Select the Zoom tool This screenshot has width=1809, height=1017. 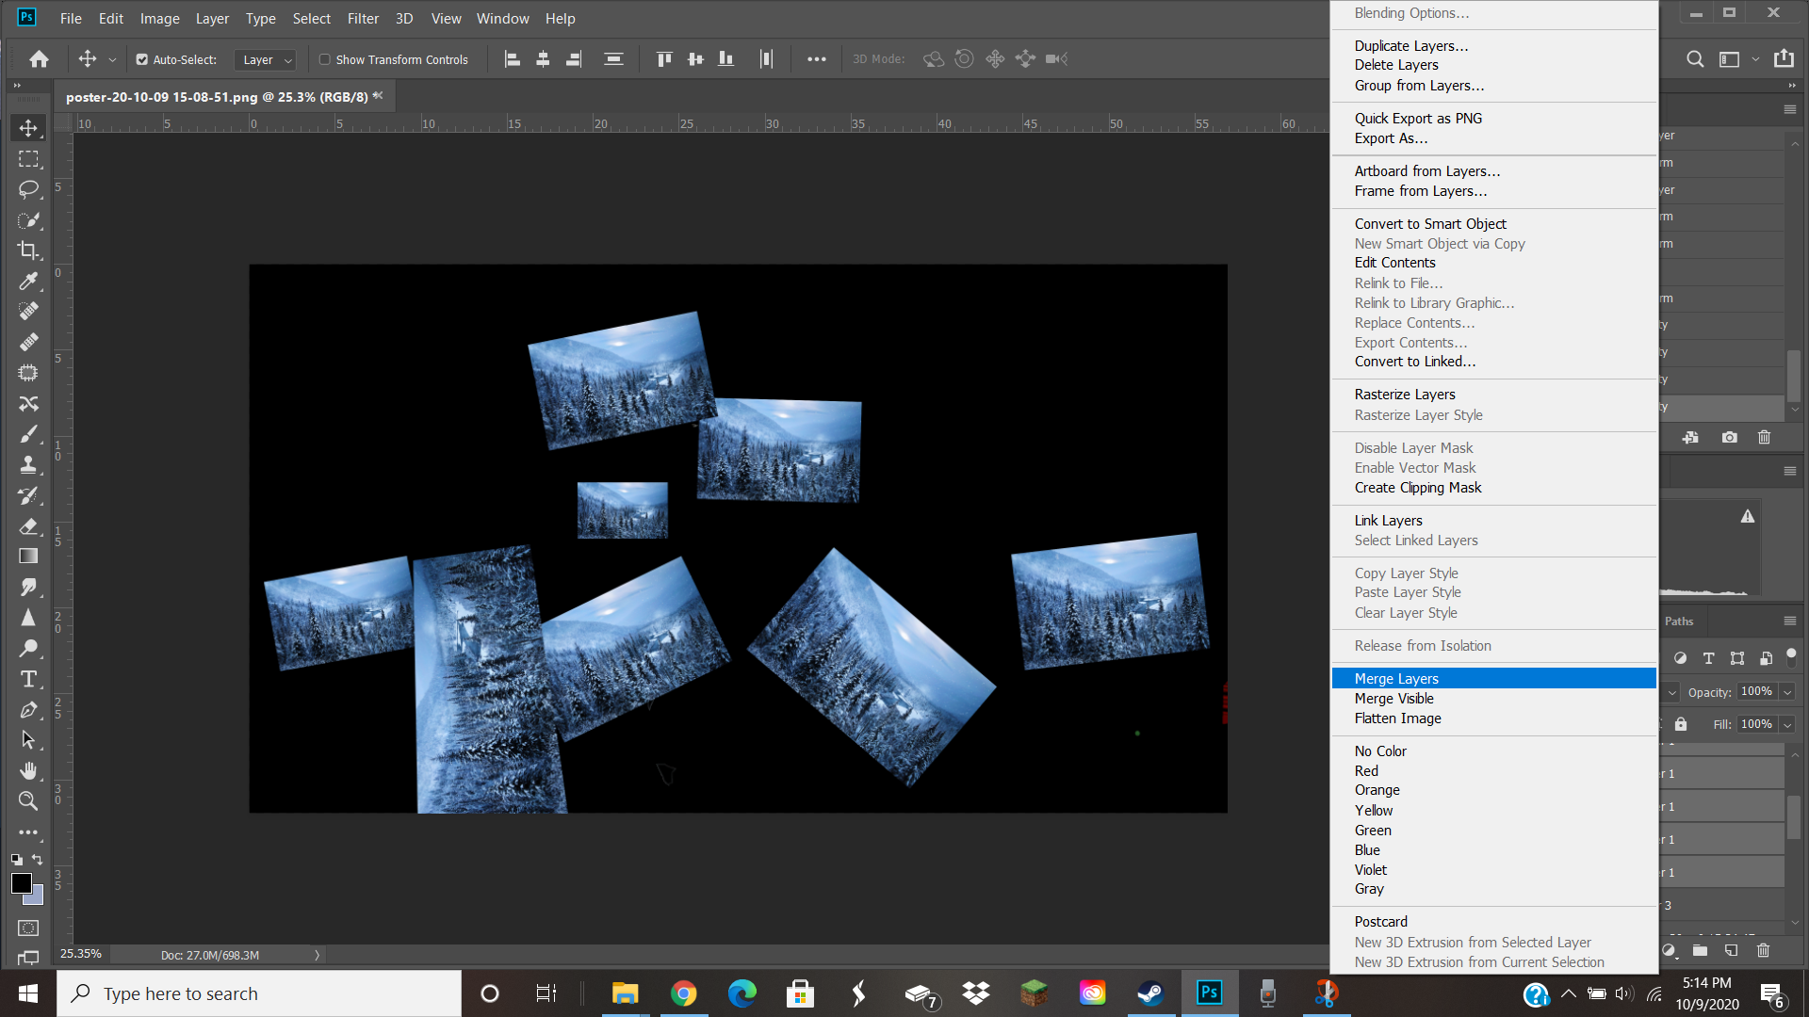[x=28, y=801]
